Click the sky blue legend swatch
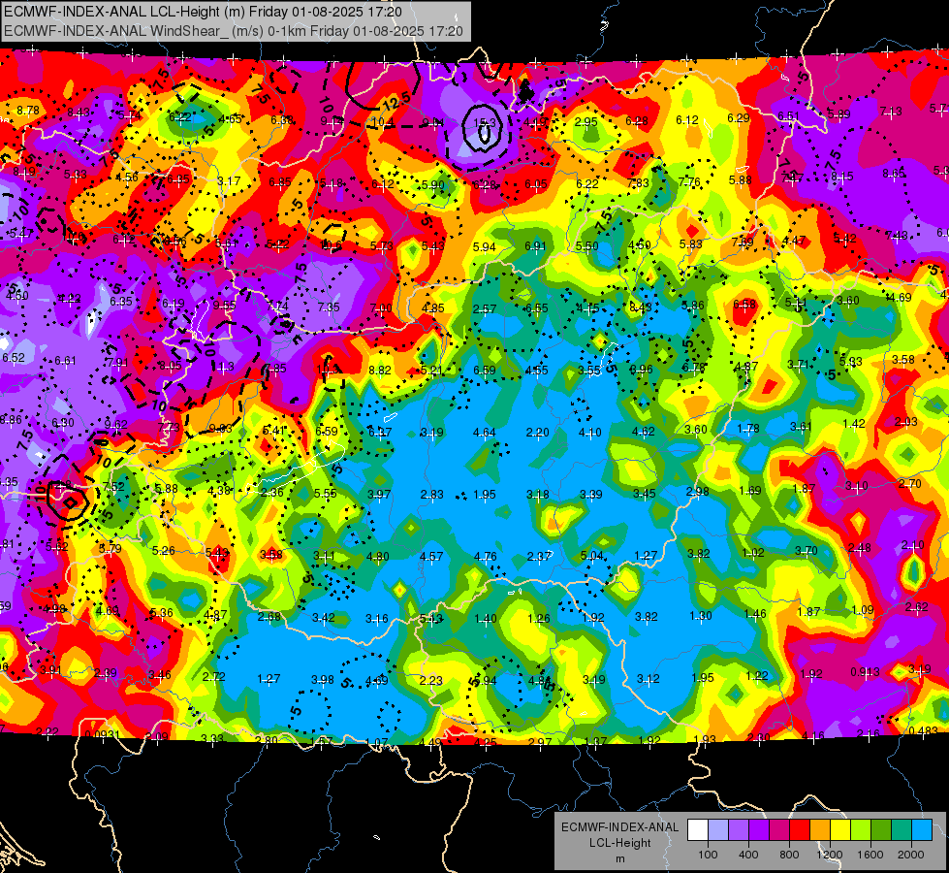Screen dimensions: 949x873 point(923,829)
